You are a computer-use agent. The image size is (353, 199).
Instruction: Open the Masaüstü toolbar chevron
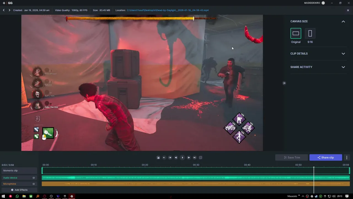[x=299, y=196]
